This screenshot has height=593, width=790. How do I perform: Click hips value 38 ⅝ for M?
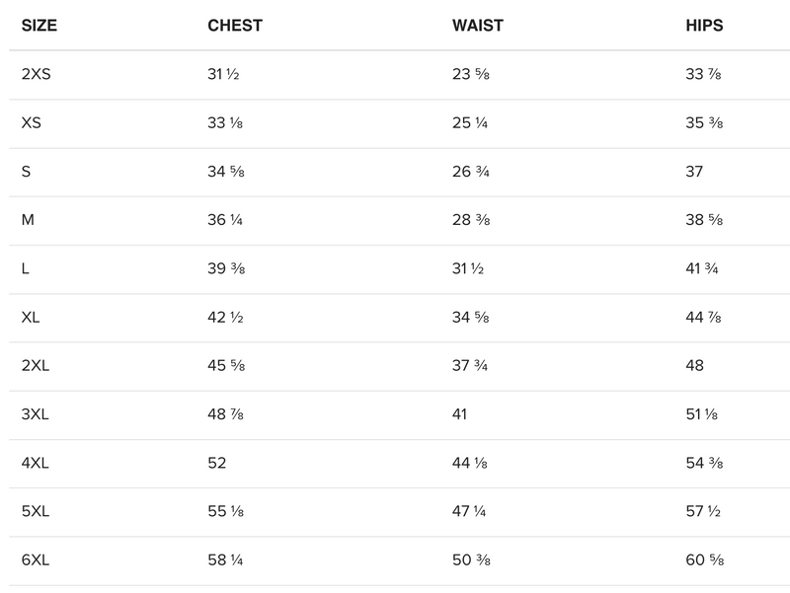702,220
